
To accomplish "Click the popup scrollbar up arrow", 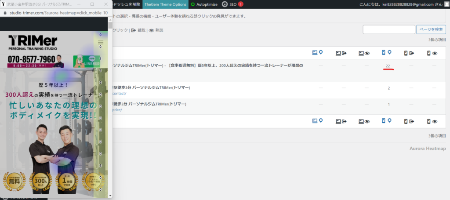I will pos(110,19).
